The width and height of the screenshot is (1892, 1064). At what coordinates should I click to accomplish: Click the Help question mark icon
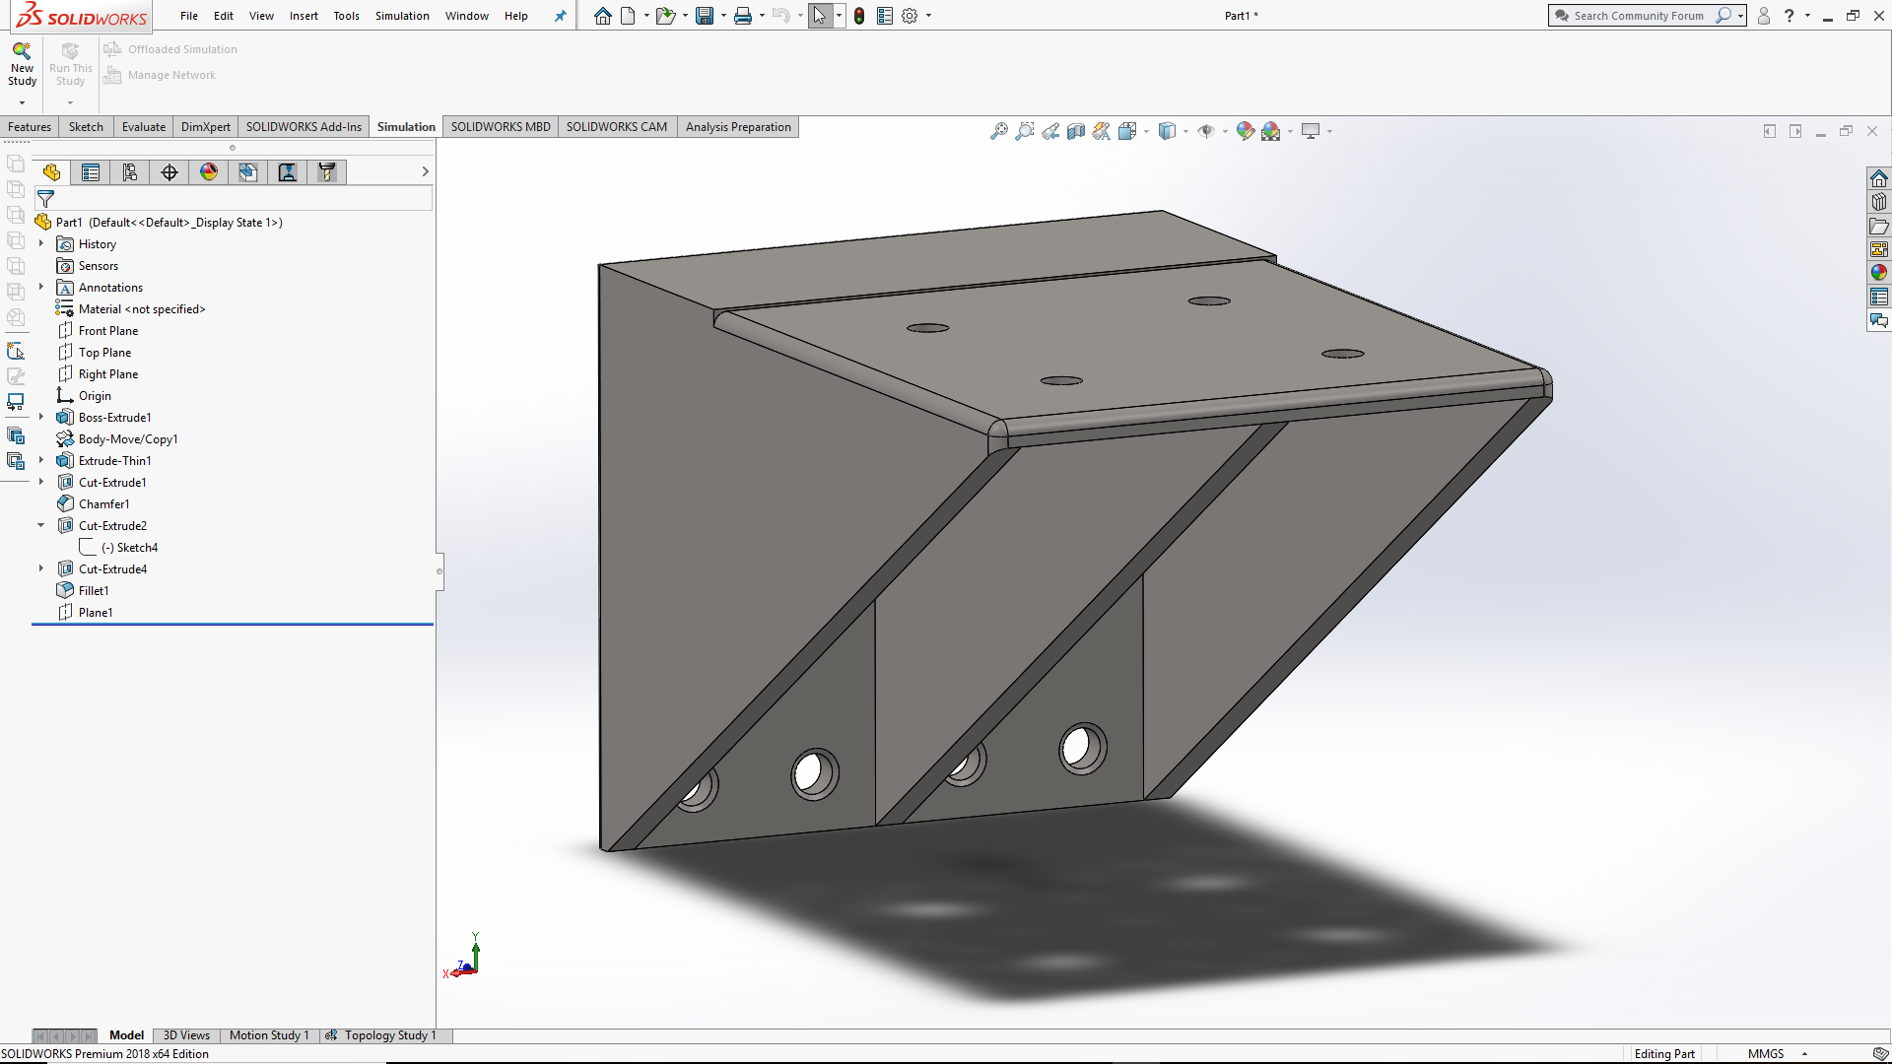1790,16
